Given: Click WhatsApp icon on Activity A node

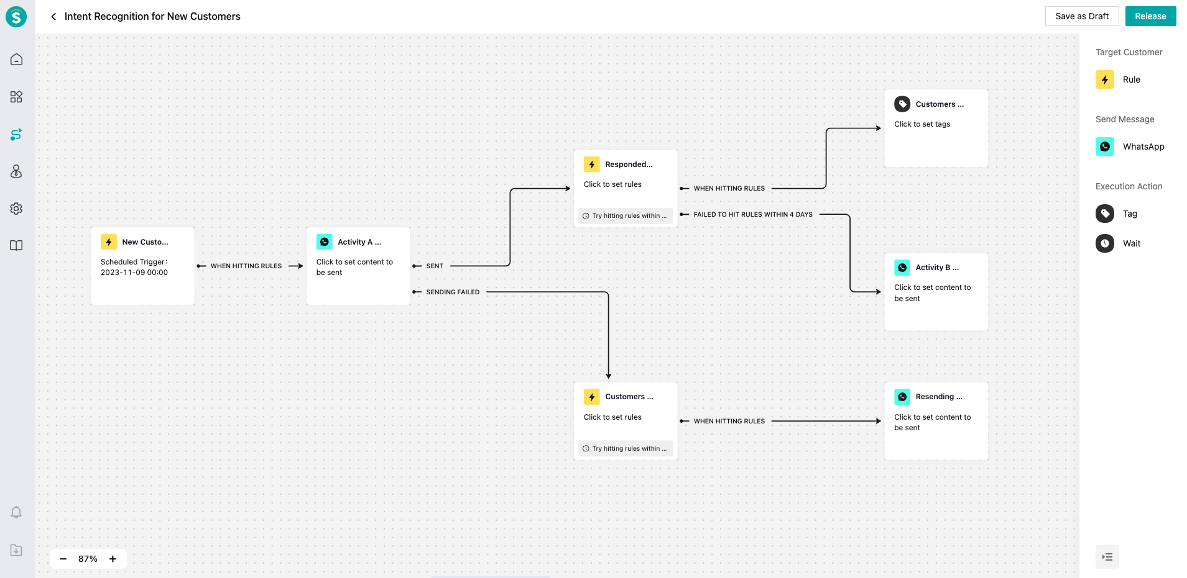Looking at the screenshot, I should (325, 242).
